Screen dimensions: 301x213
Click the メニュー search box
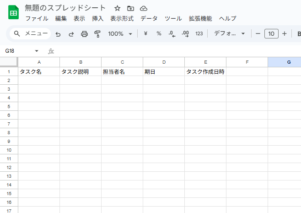(30, 33)
